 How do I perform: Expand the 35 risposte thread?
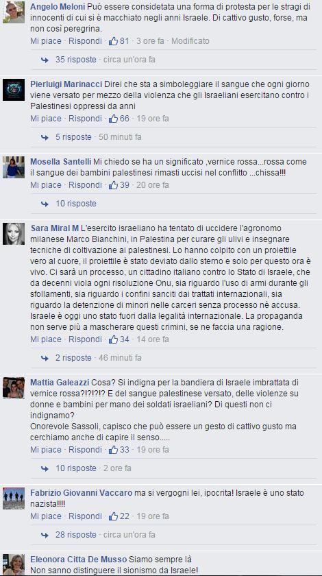(76, 60)
